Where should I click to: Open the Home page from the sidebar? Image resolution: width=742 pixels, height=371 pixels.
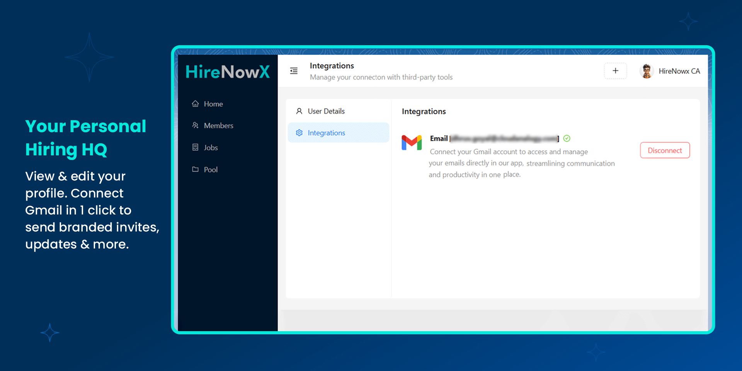click(x=213, y=104)
